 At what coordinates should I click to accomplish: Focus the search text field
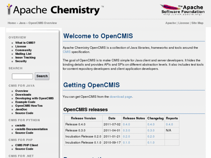[22, 76]
